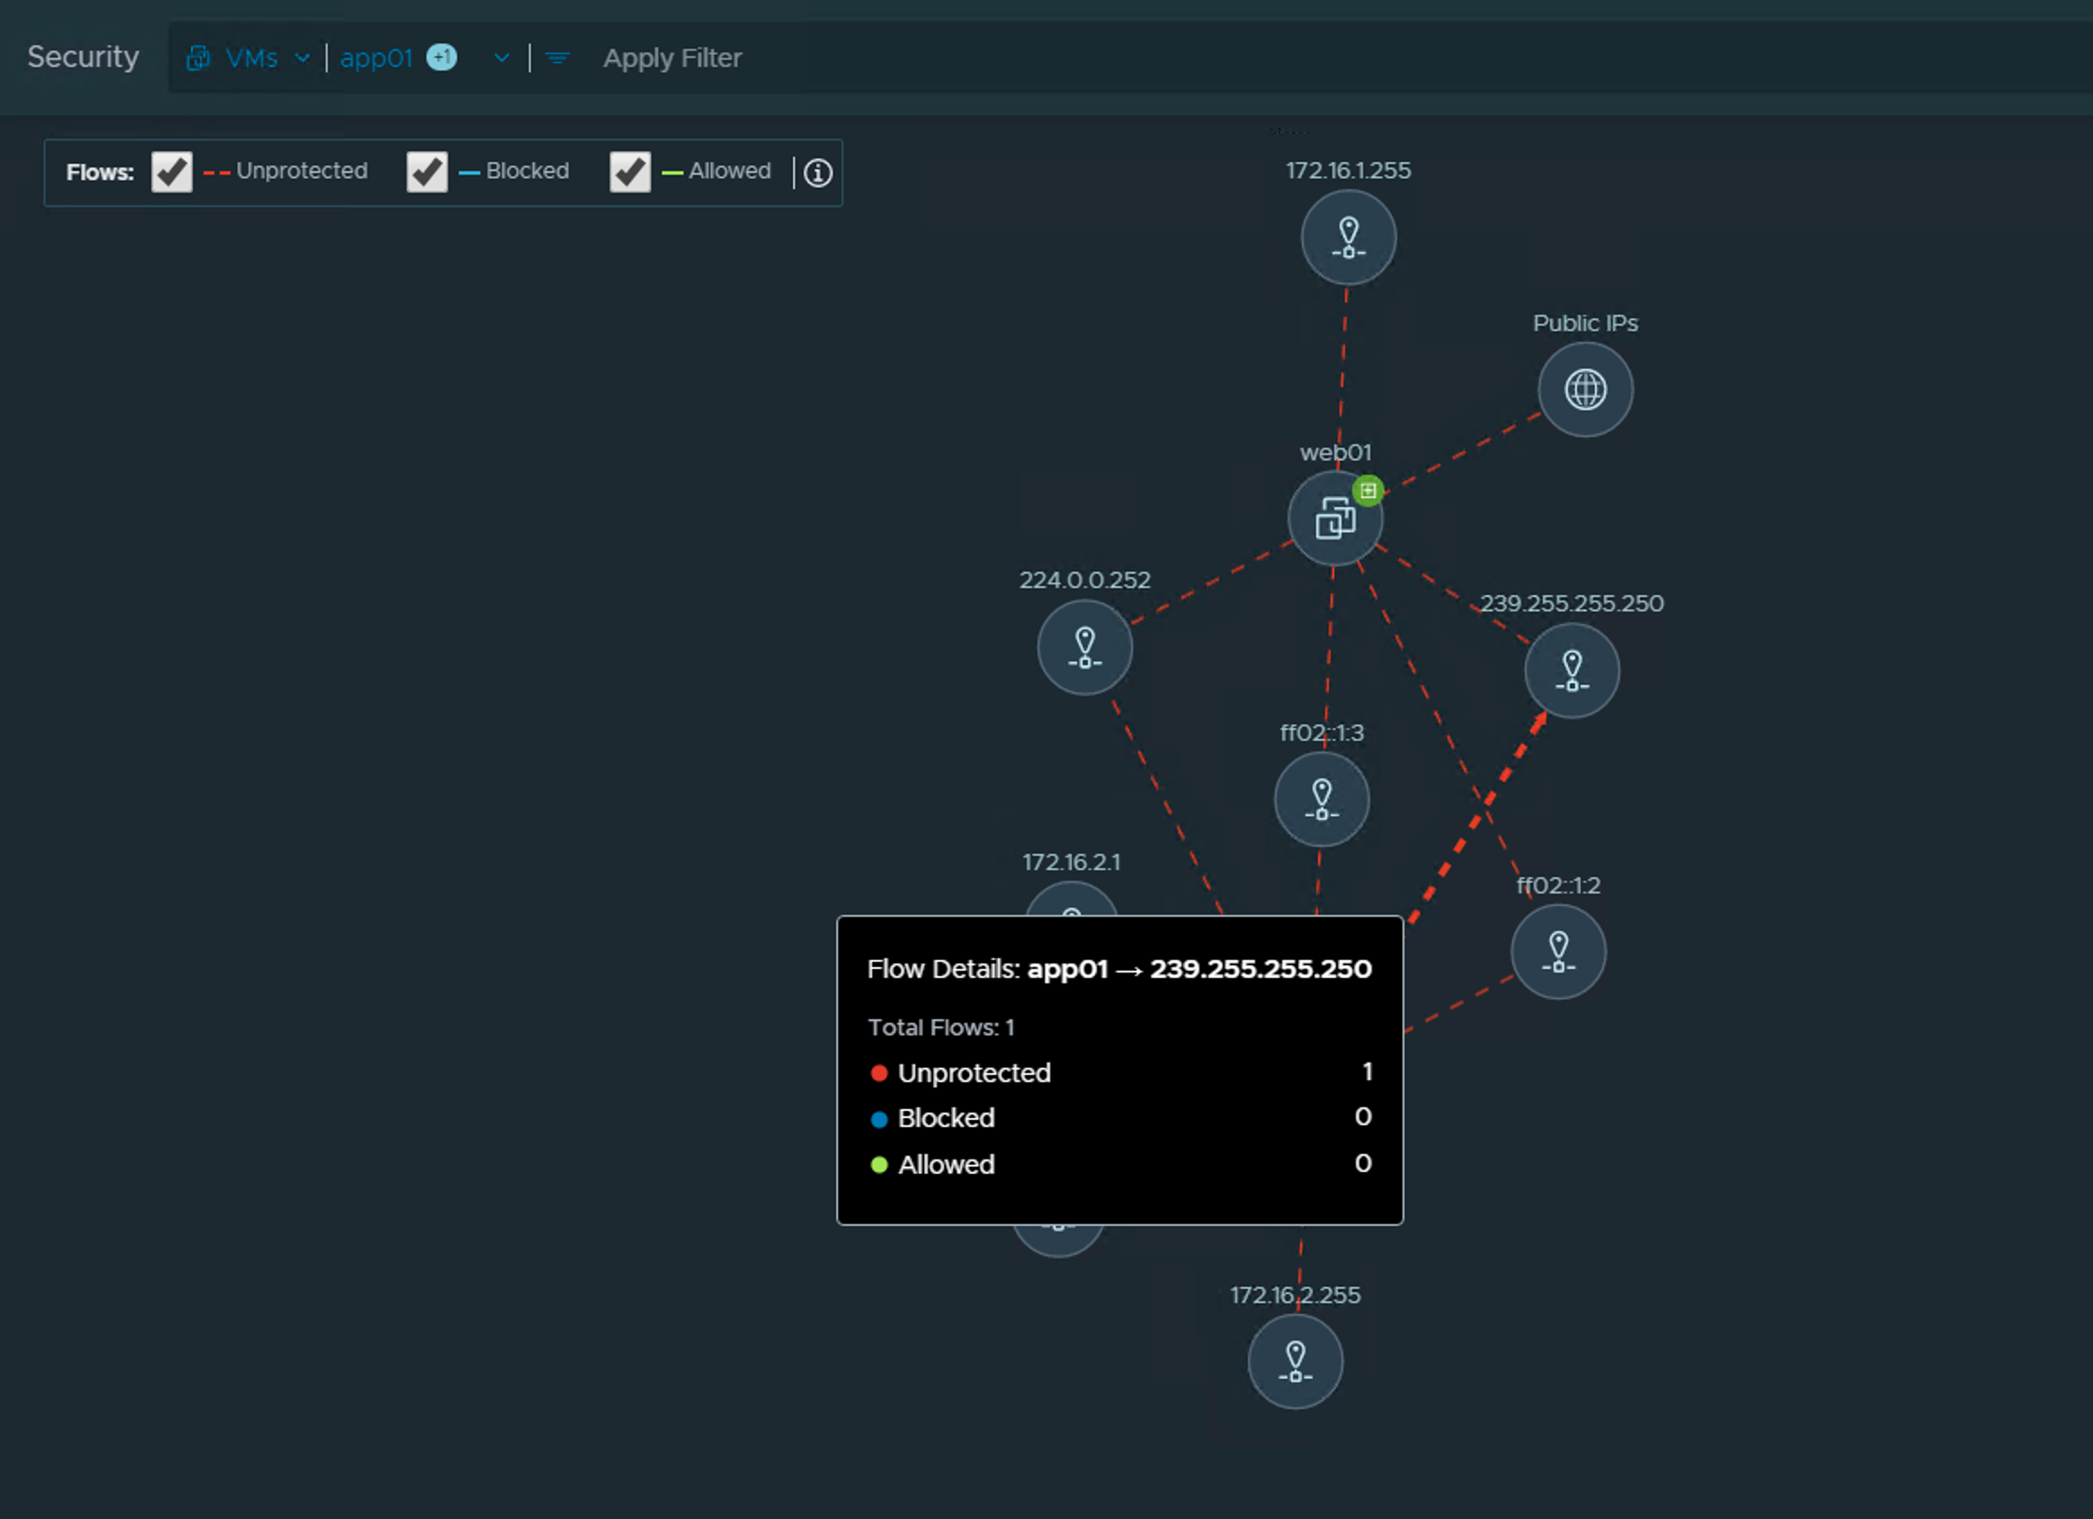This screenshot has height=1519, width=2093.
Task: Click the 172.16.1.255 IP node icon
Action: [x=1349, y=238]
